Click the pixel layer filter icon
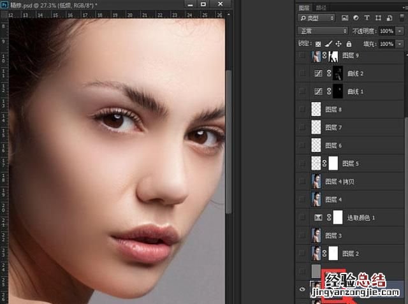Image resolution: width=408 pixels, height=304 pixels. (344, 18)
